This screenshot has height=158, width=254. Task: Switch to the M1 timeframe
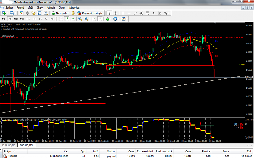click(x=4, y=19)
